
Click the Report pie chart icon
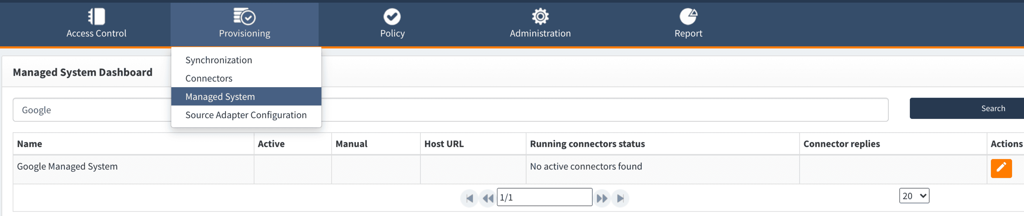[688, 17]
